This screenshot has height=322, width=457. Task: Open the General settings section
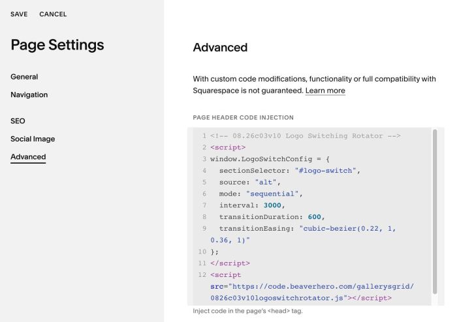[x=24, y=77]
